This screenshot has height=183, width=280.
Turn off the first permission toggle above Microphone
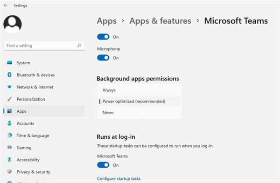pyautogui.click(x=103, y=37)
